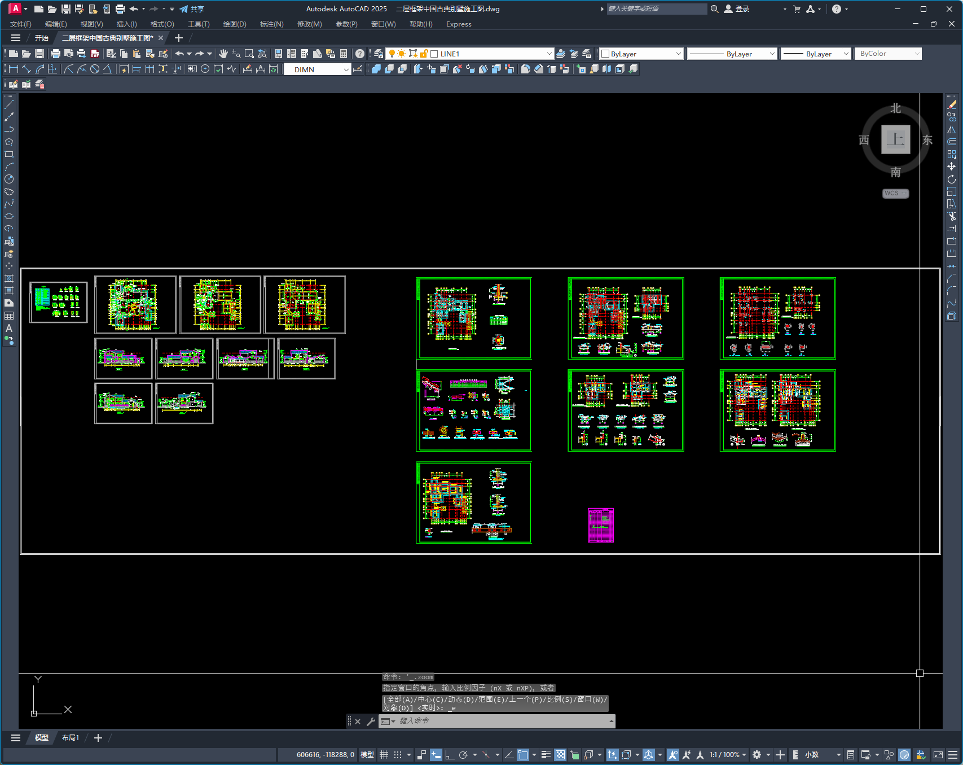Switch to the 布局1 layout tab

point(71,738)
